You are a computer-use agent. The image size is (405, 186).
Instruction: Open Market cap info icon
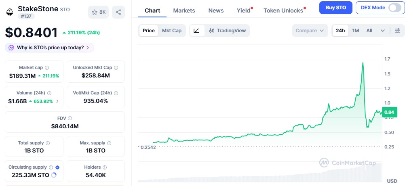pos(47,68)
